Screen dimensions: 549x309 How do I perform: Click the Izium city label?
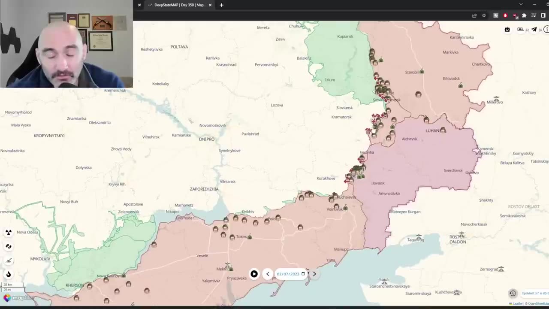330,80
